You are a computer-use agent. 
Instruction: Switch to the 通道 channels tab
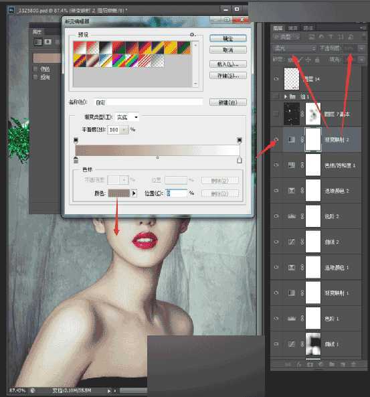(293, 28)
